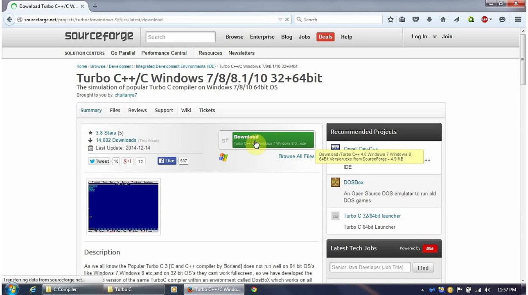Image resolution: width=528 pixels, height=295 pixels.
Task: Click Go Parallel solution center link
Action: [123, 53]
